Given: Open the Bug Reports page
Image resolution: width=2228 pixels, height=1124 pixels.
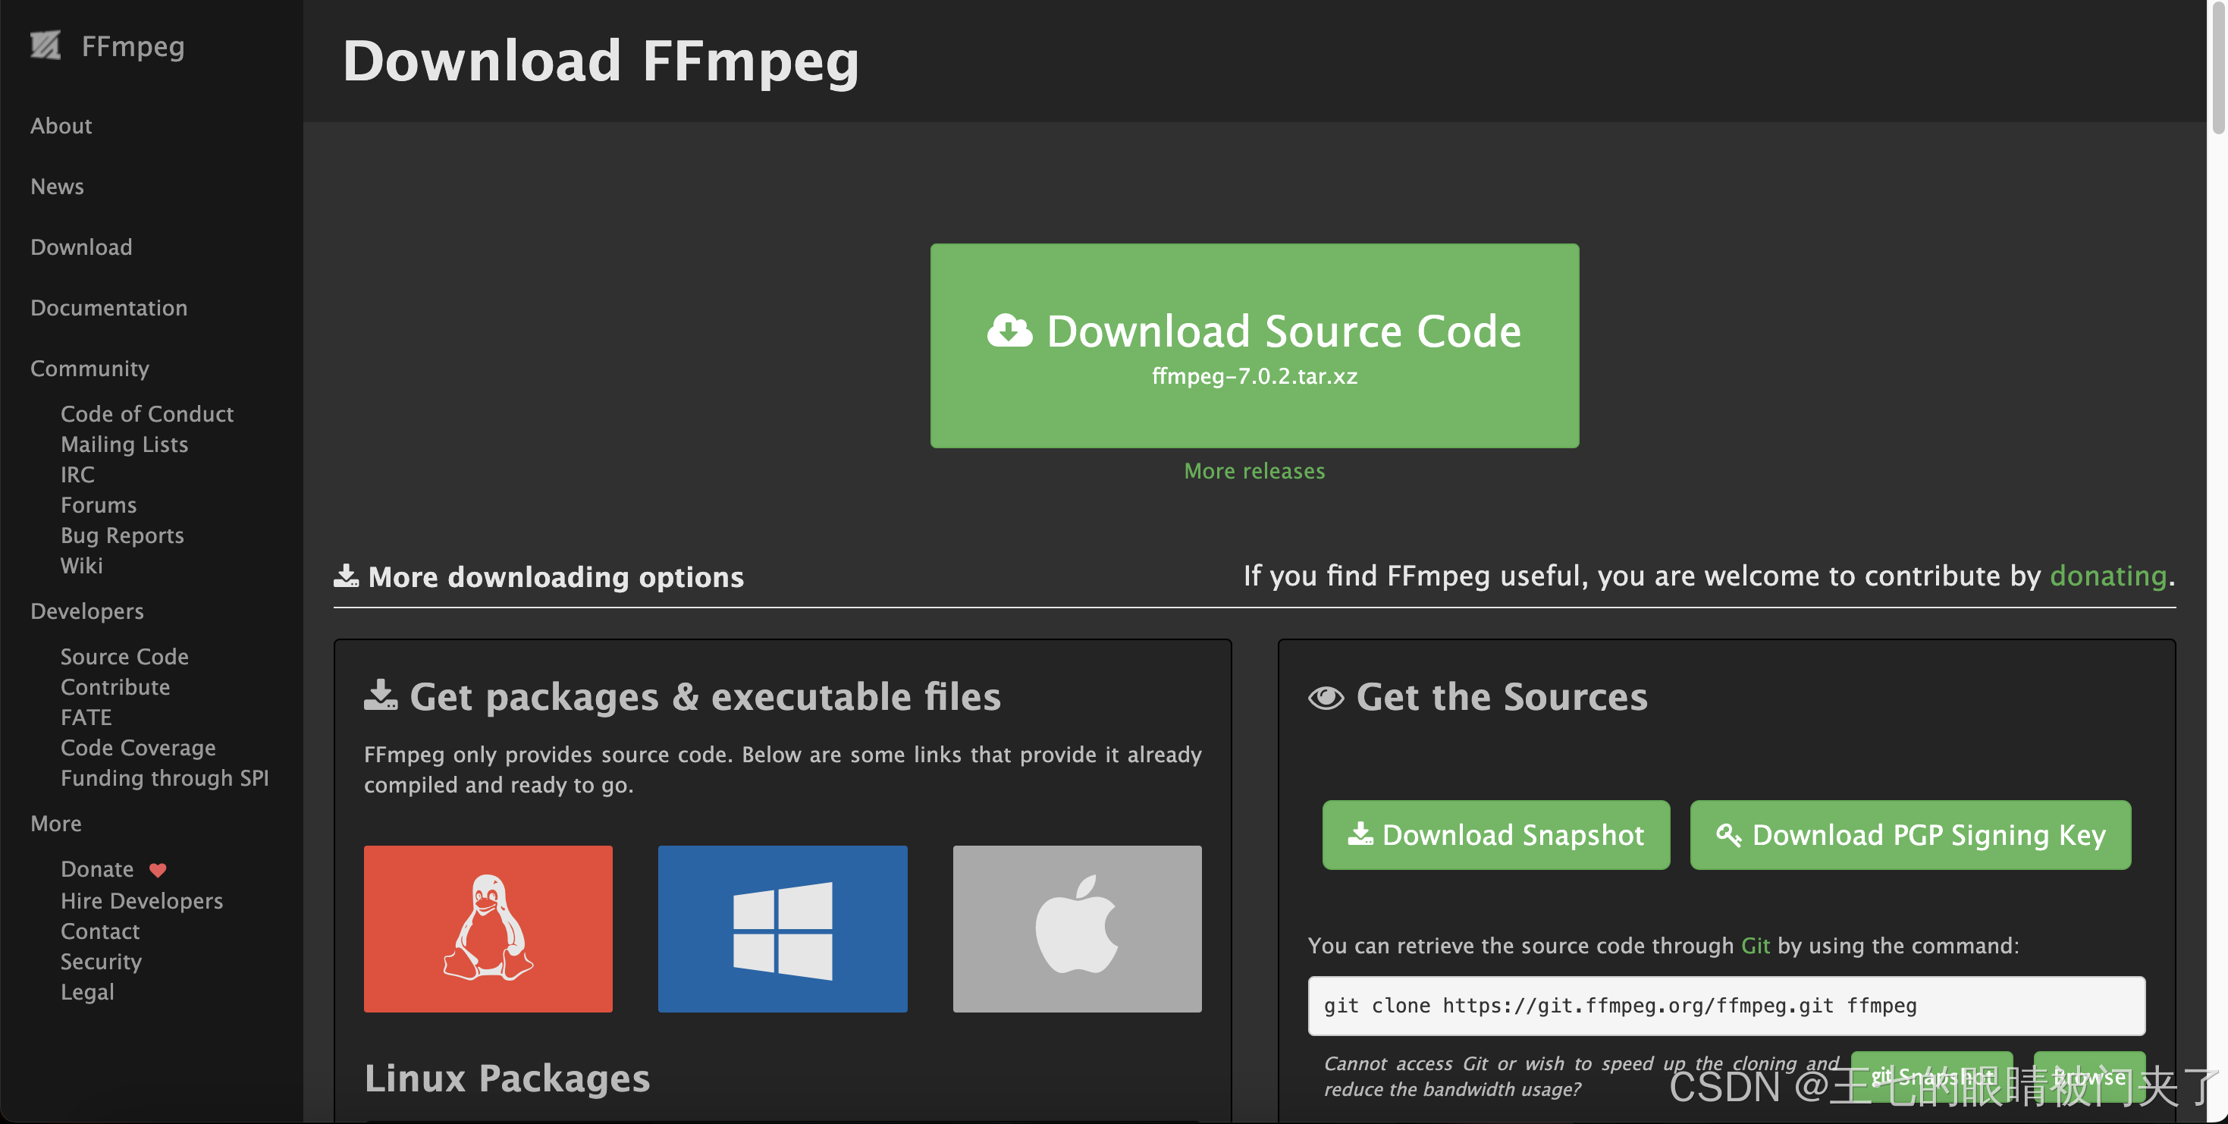Looking at the screenshot, I should coord(122,535).
